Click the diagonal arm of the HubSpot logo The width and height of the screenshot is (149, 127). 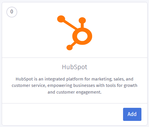point(71,25)
